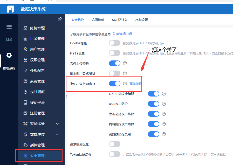Open 功能详细说明 link
The height and width of the screenshot is (165, 233).
tap(122, 34)
